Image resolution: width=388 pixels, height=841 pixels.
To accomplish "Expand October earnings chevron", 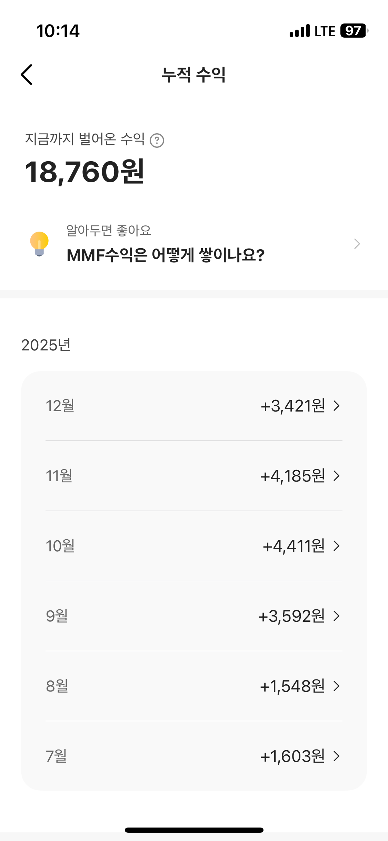I will click(x=337, y=546).
